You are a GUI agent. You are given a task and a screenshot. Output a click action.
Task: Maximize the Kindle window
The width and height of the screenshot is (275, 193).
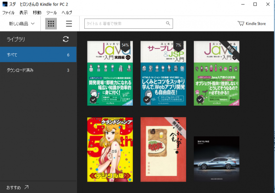[x=255, y=4]
